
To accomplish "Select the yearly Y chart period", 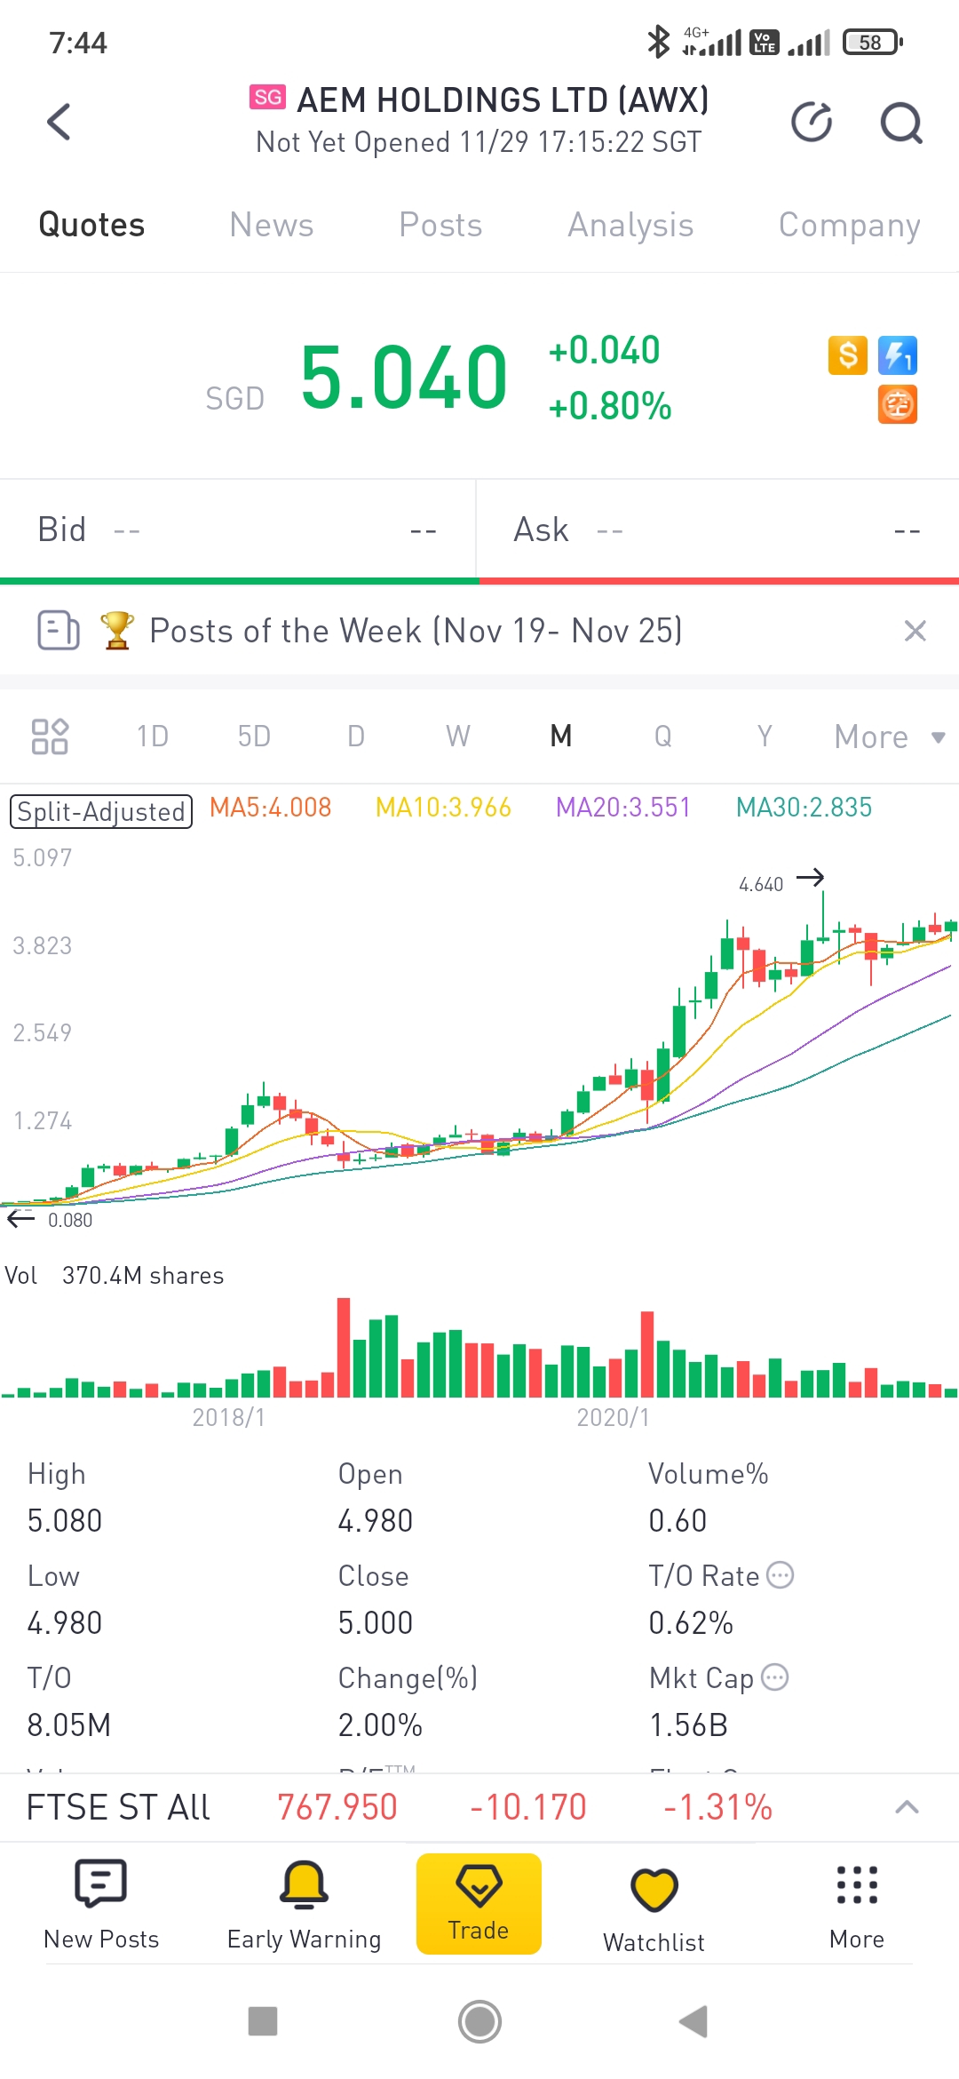I will [765, 737].
